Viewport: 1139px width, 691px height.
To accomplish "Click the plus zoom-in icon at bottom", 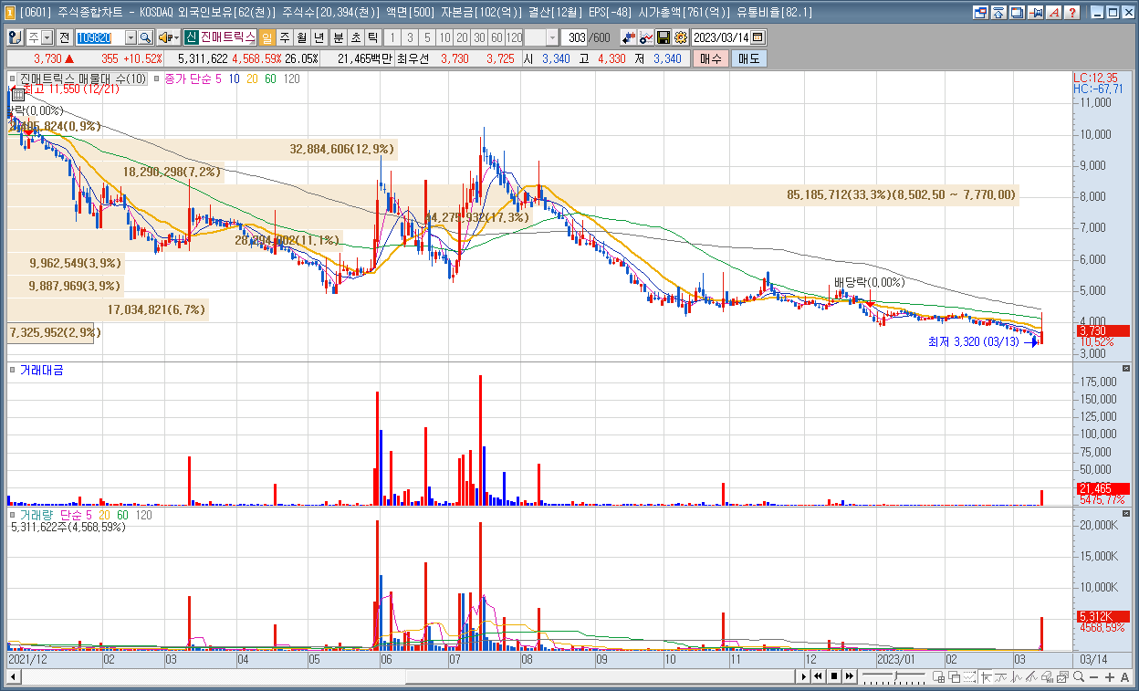I will point(1110,676).
